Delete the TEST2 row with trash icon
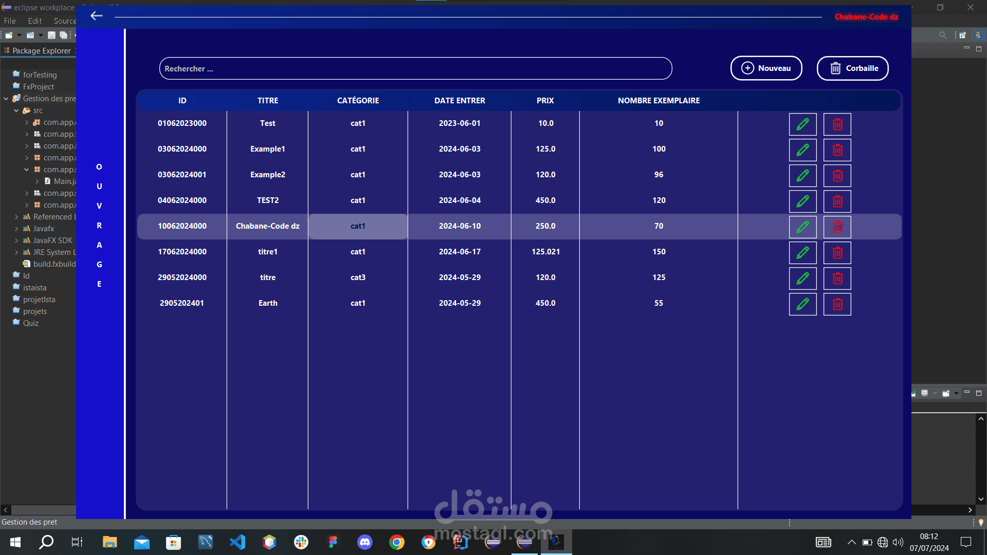Viewport: 987px width, 555px height. point(837,201)
